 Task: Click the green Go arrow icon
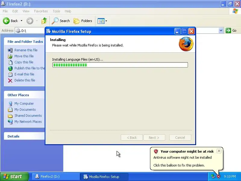[x=228, y=30]
